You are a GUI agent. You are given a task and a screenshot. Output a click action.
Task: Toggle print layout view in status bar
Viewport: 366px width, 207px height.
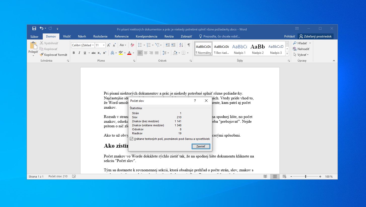click(275, 177)
